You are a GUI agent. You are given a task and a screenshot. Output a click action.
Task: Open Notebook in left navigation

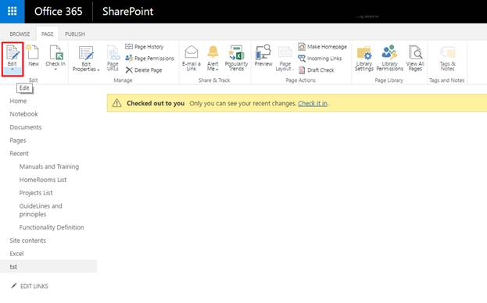23,114
